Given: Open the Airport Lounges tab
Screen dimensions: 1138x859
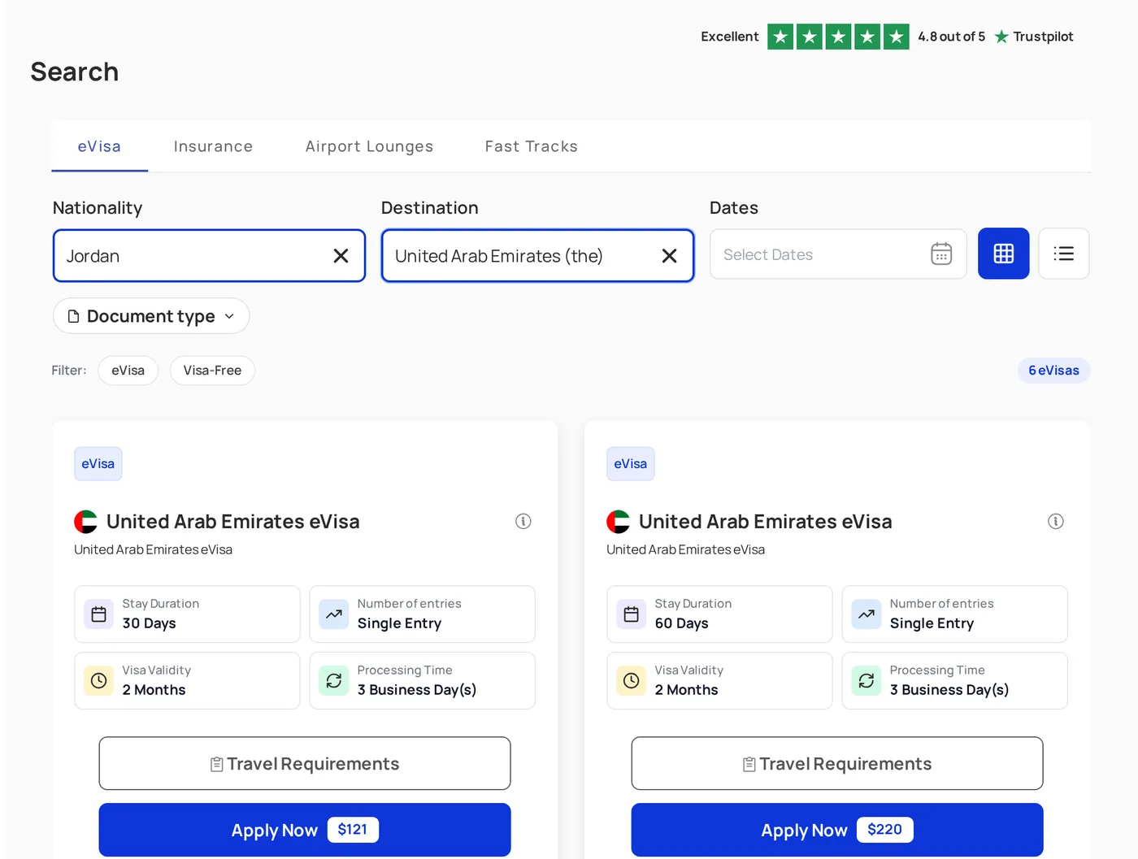Looking at the screenshot, I should 369,146.
